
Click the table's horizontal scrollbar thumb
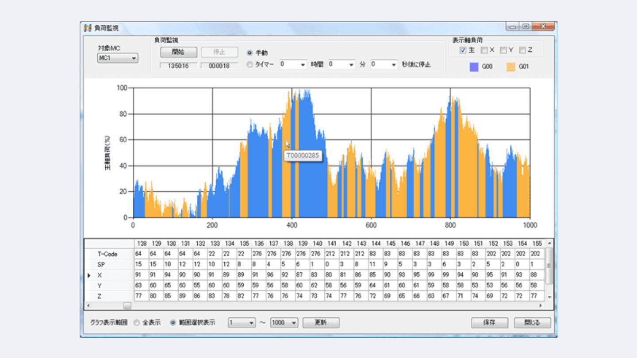[127, 305]
